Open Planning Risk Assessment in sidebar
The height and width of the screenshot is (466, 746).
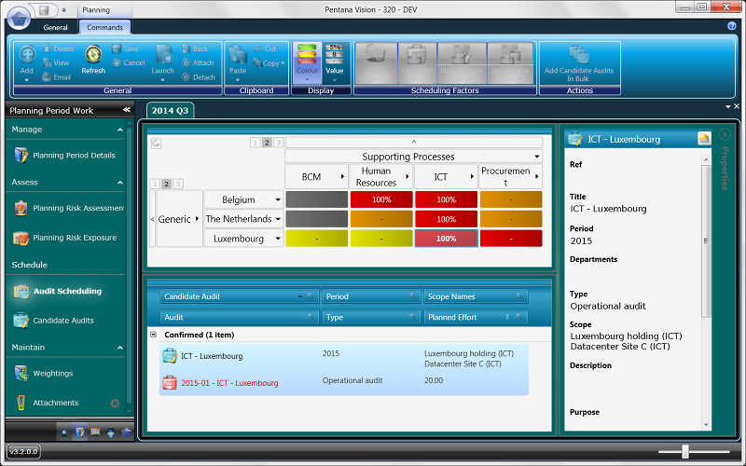tap(68, 208)
